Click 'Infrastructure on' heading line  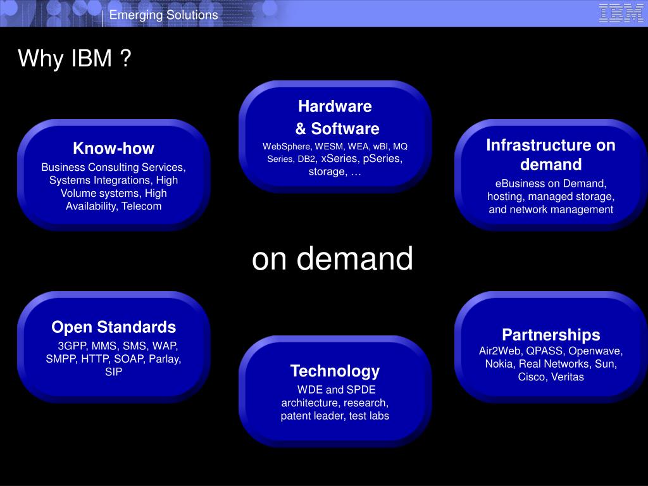coord(551,145)
